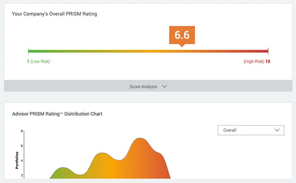Image resolution: width=296 pixels, height=183 pixels.
Task: Click the orange 6.6 PRISM score marker
Action: point(182,35)
